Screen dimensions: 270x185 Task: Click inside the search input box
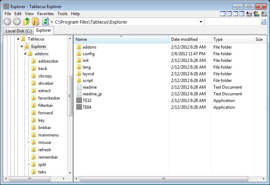232,22
